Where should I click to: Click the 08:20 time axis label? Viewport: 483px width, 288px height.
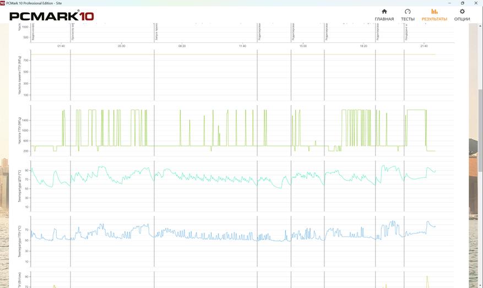182,46
